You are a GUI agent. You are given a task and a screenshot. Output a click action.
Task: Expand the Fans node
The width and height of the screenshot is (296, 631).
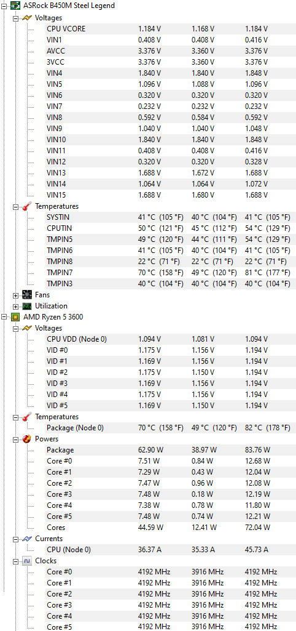pos(16,295)
